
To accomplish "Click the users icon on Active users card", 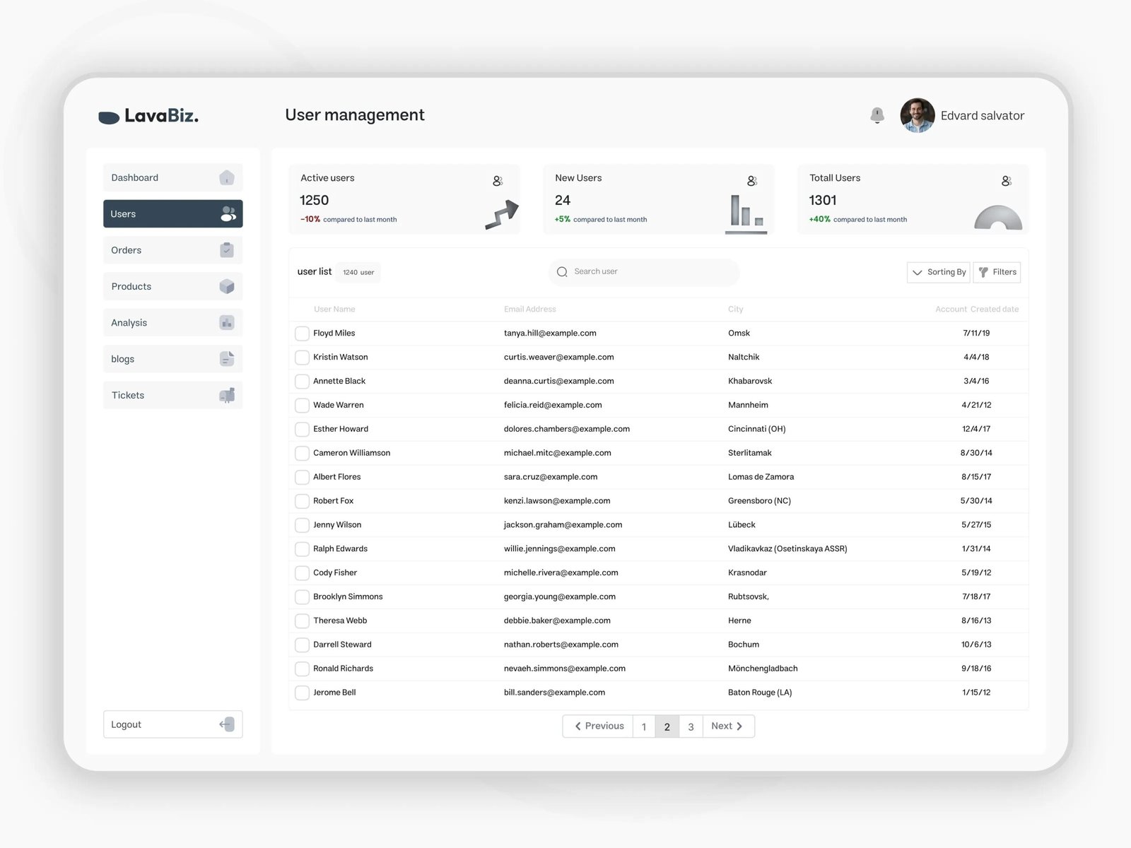I will coord(498,181).
